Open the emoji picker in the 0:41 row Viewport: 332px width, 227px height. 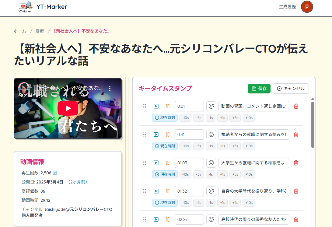click(211, 134)
